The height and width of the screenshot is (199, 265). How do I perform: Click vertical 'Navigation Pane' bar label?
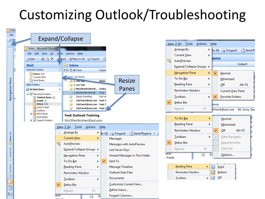pos(10,89)
